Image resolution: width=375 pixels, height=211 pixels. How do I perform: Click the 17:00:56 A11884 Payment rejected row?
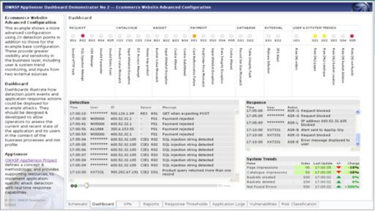click(151, 129)
